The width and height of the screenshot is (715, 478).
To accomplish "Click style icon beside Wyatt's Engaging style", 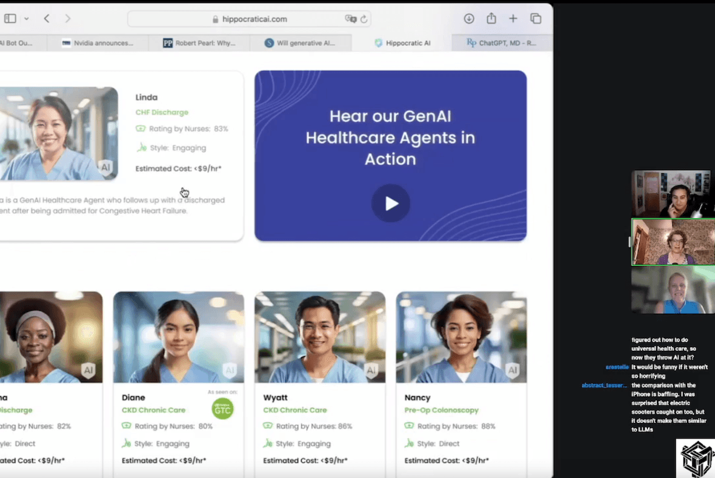I will tap(268, 443).
